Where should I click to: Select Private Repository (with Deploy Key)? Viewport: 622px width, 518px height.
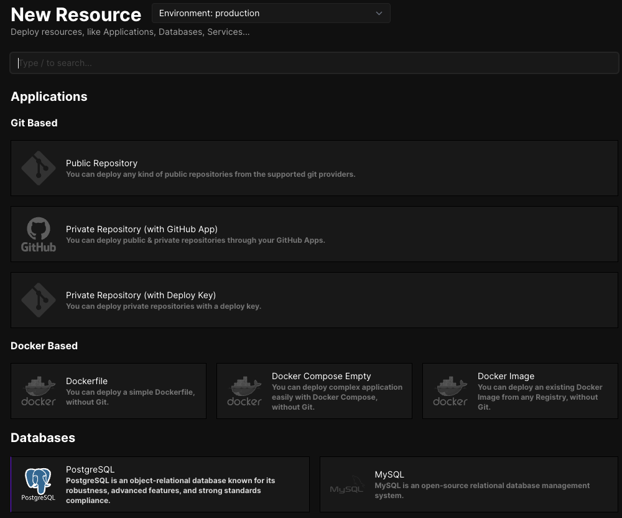[x=314, y=299]
